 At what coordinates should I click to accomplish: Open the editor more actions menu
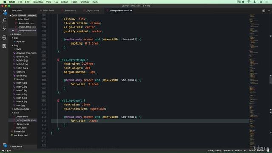tap(269, 11)
